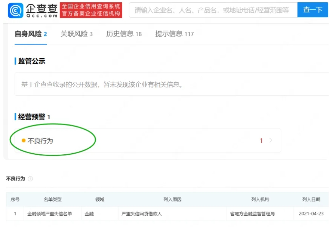This screenshot has height=228, width=329.
Task: Open the 不良行为 warning entry label
Action: click(40, 141)
